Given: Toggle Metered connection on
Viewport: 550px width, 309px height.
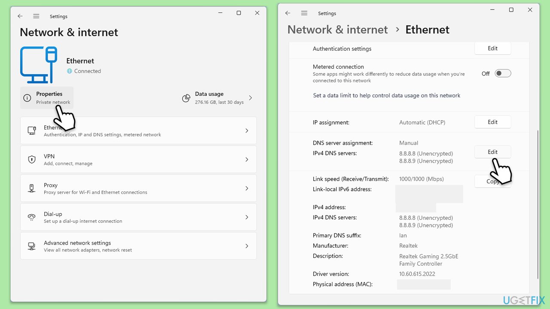Looking at the screenshot, I should pyautogui.click(x=503, y=73).
